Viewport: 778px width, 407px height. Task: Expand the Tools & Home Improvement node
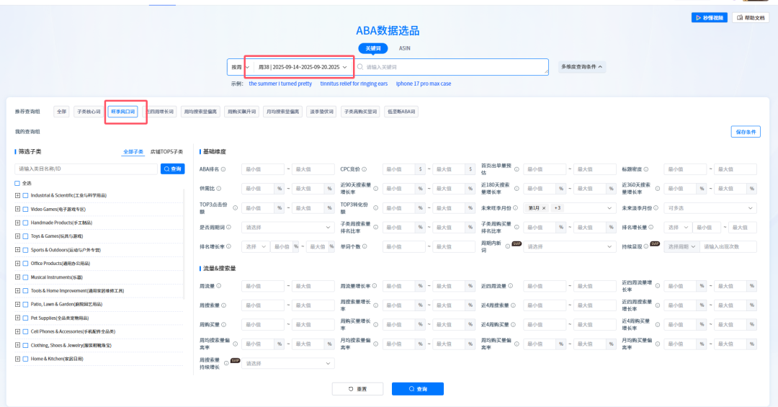pyautogui.click(x=18, y=291)
